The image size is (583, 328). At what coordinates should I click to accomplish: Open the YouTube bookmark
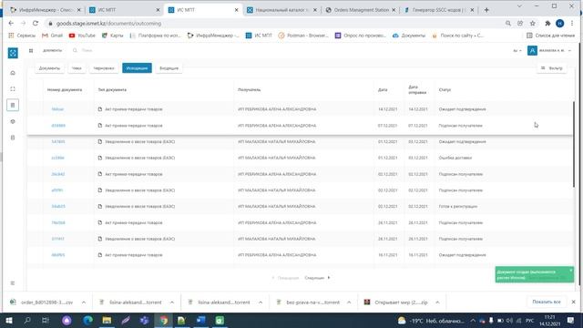[x=82, y=36]
